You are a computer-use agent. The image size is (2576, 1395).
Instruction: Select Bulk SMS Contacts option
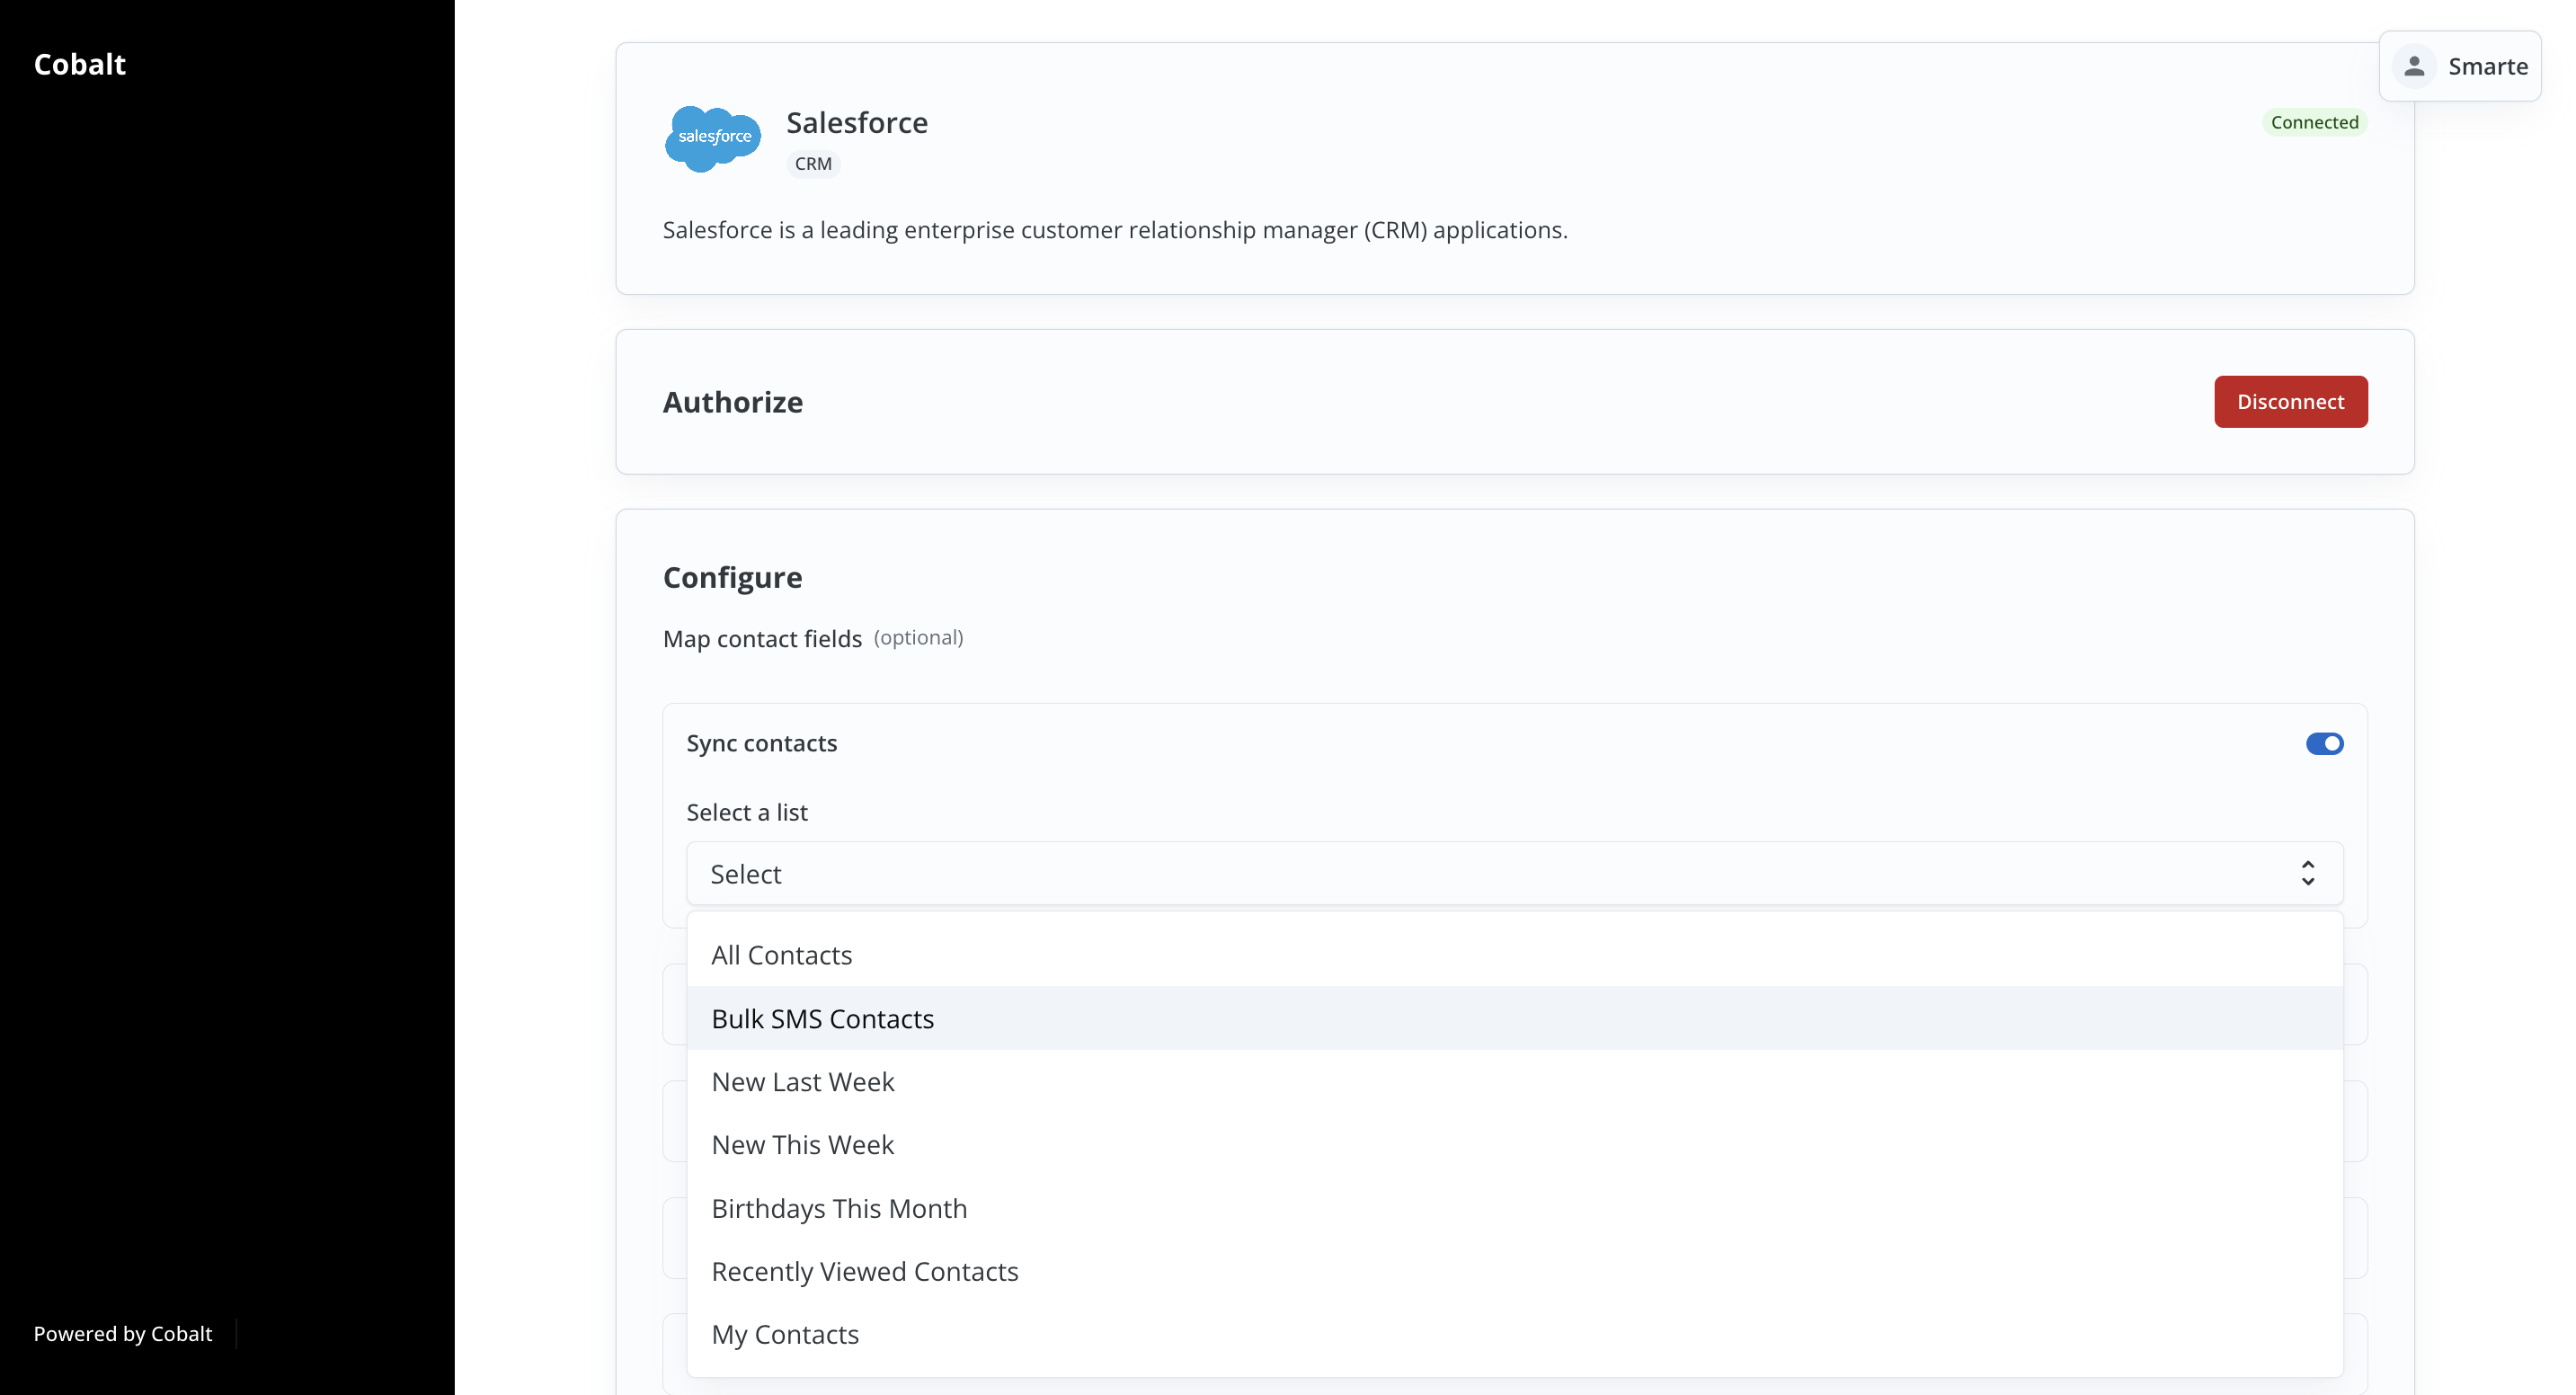pos(822,1018)
